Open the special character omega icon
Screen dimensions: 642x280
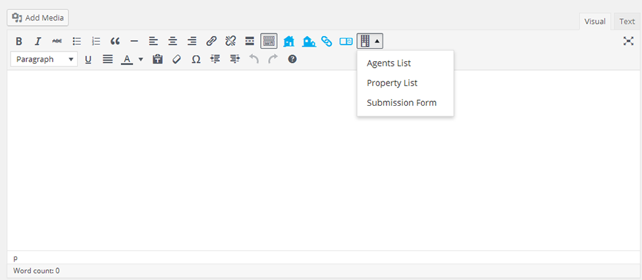pos(196,59)
